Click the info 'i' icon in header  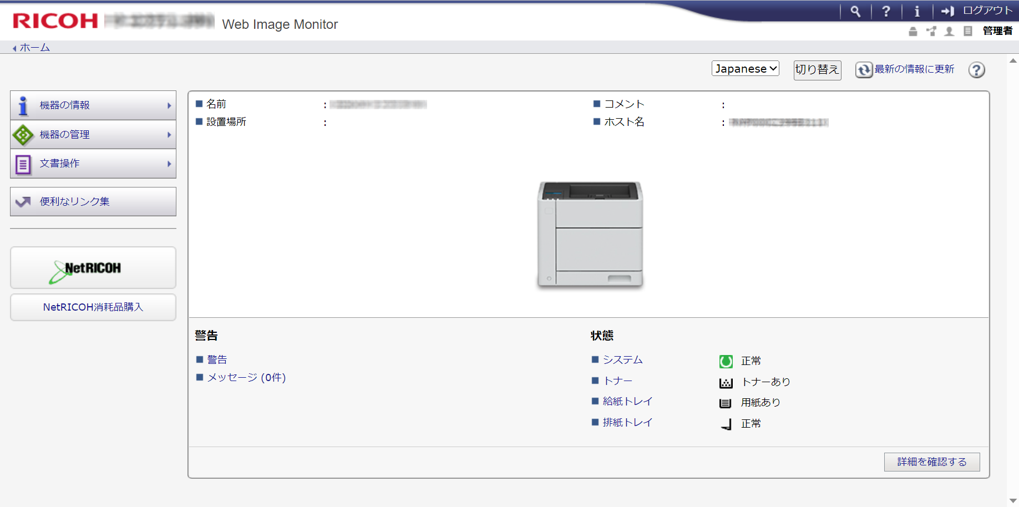[x=917, y=11]
